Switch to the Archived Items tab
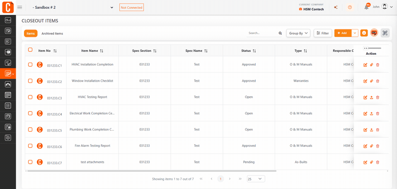The width and height of the screenshot is (397, 189). click(52, 34)
